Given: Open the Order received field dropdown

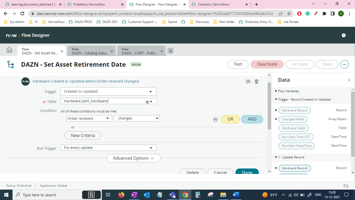Looking at the screenshot, I should coord(89,118).
